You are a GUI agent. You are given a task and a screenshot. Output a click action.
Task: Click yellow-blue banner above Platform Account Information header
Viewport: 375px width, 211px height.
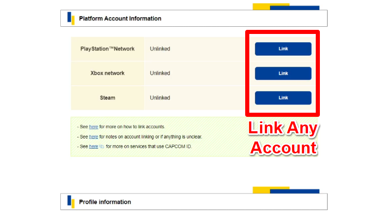[x=286, y=7]
